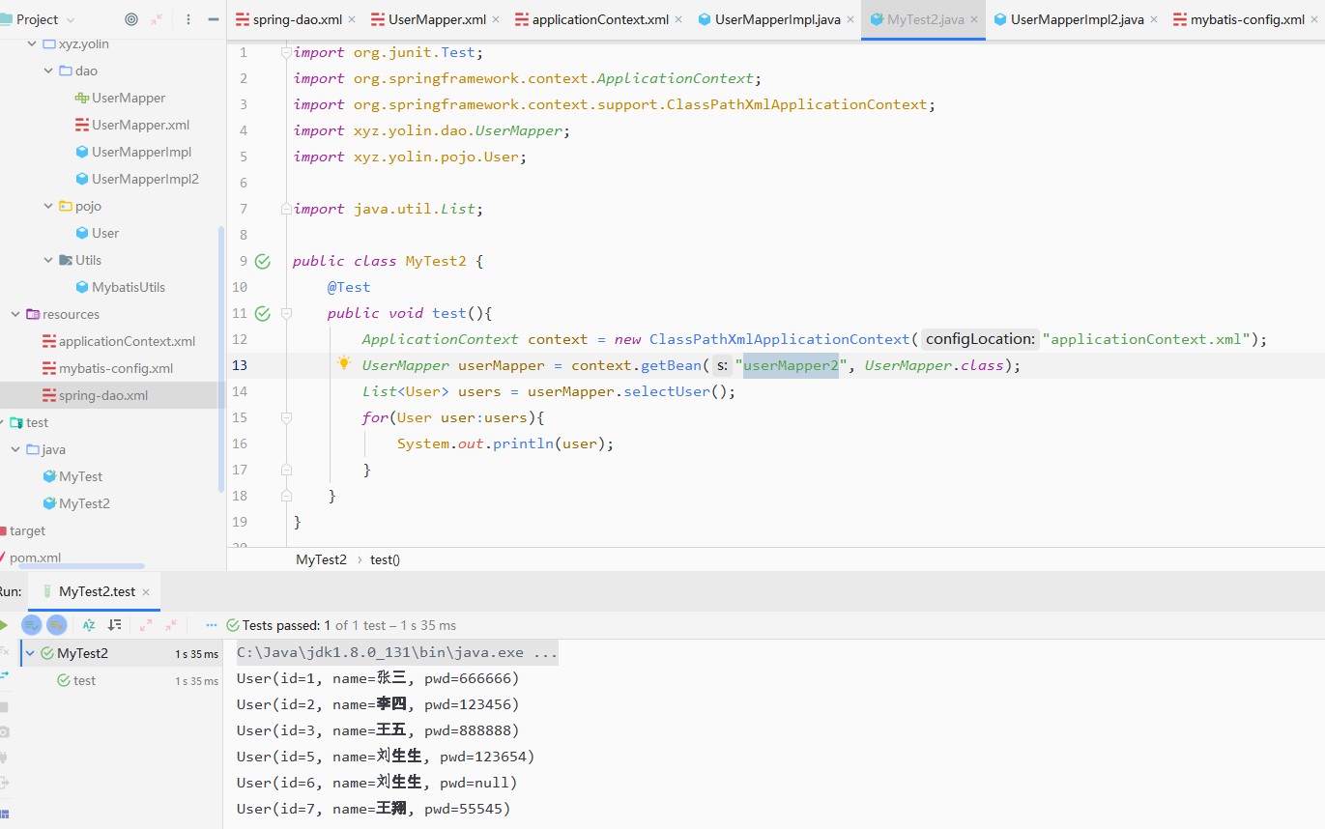Collapse the xyz.yolin package

click(32, 43)
